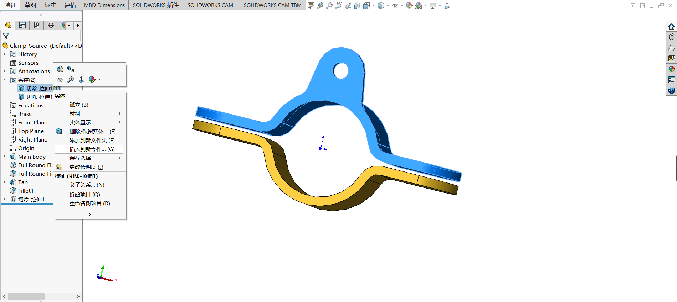Click Zoom to Selection in context toolbar
The image size is (677, 302).
click(x=71, y=80)
